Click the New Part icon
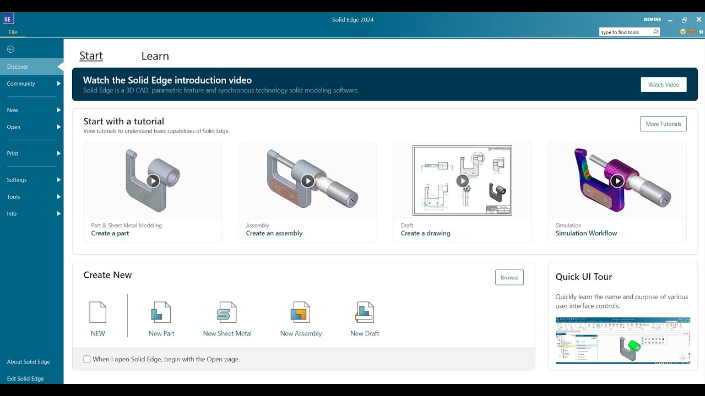 pos(161,312)
